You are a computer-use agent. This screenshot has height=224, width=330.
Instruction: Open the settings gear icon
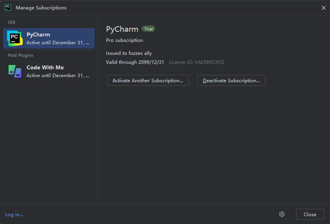pos(282,214)
